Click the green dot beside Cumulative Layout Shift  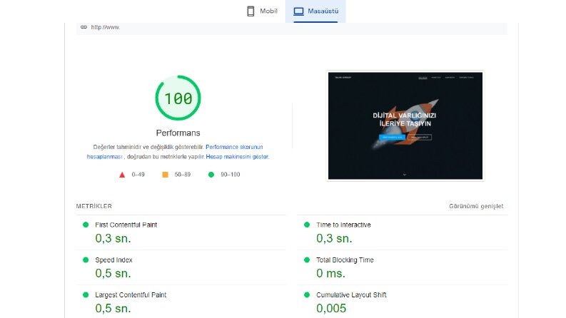point(307,294)
